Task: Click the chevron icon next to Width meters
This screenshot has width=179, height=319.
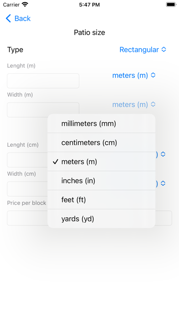Action: (x=153, y=104)
